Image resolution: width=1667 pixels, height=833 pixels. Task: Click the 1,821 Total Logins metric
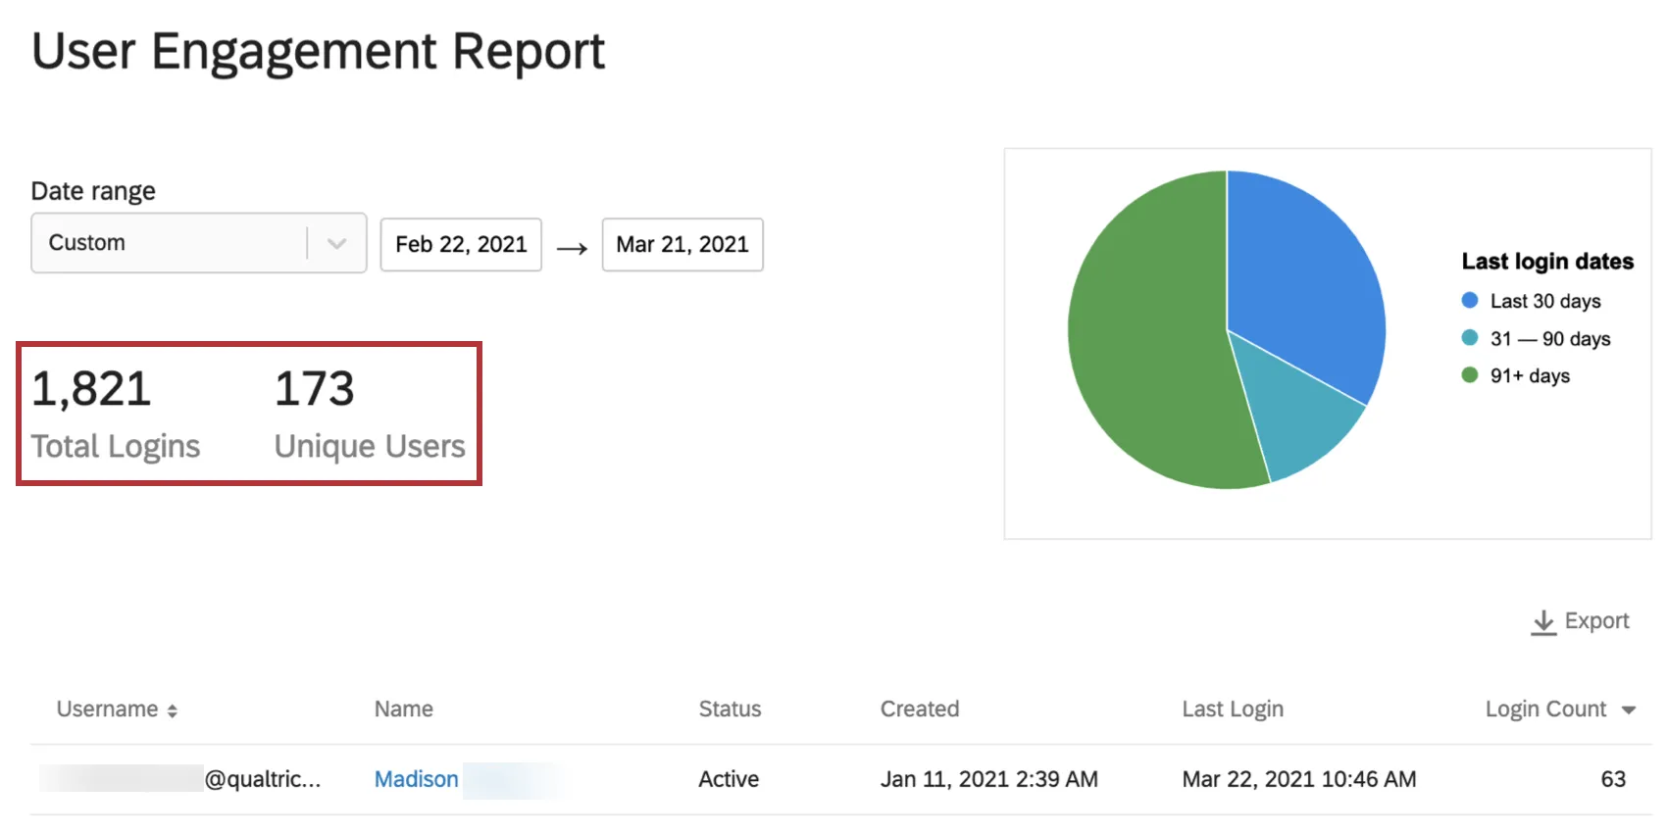[115, 414]
